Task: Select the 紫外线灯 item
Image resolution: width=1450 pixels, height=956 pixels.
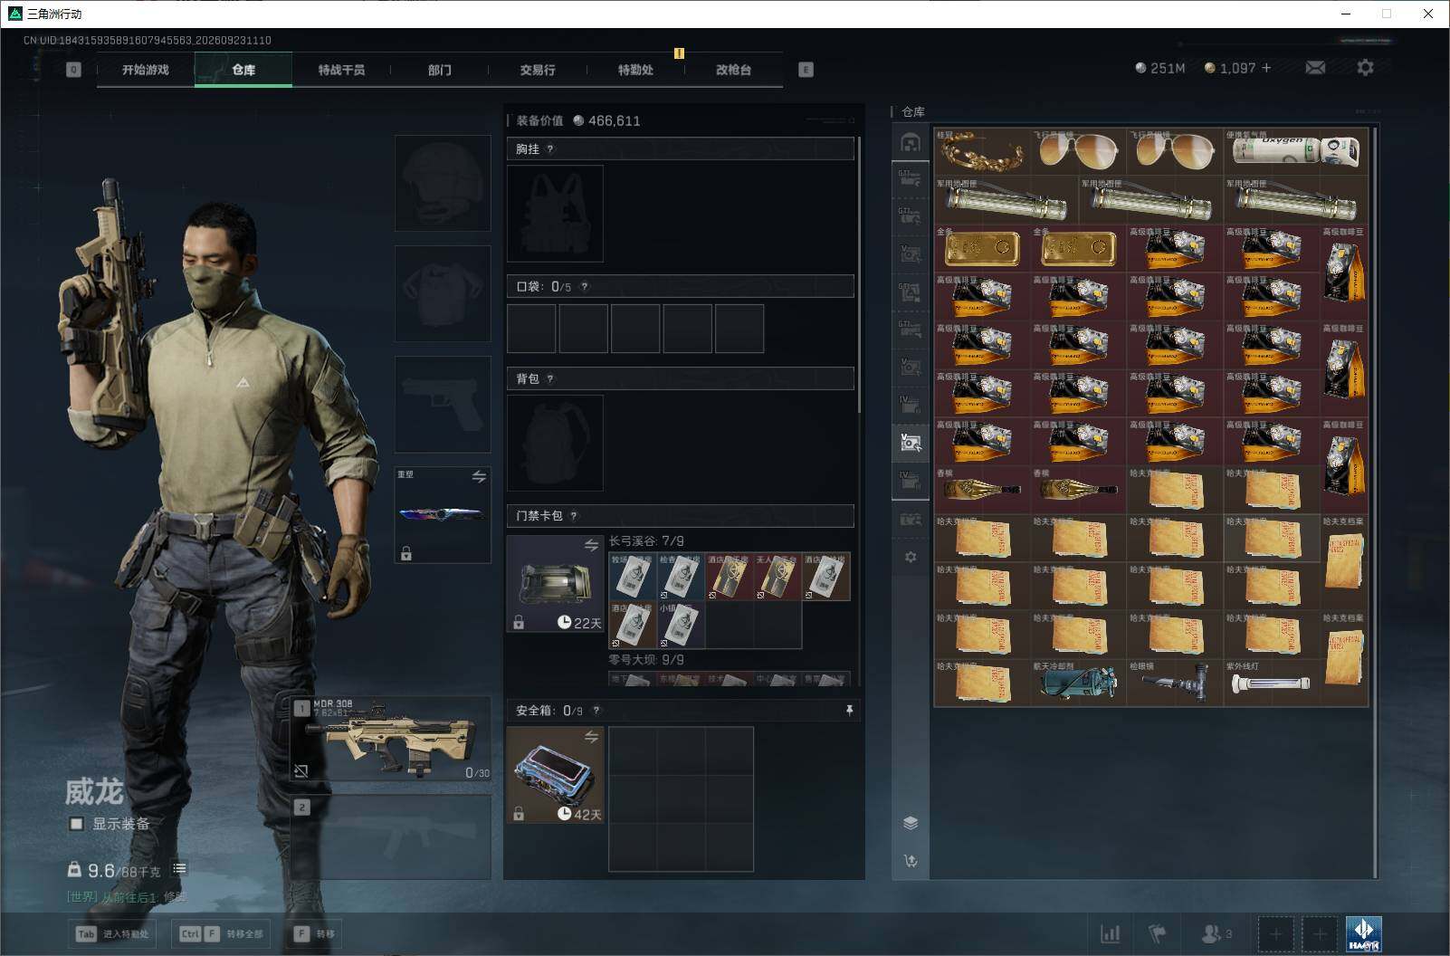Action: click(1271, 683)
